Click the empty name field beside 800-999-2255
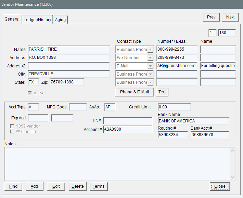This screenshot has height=198, width=243. click(218, 49)
